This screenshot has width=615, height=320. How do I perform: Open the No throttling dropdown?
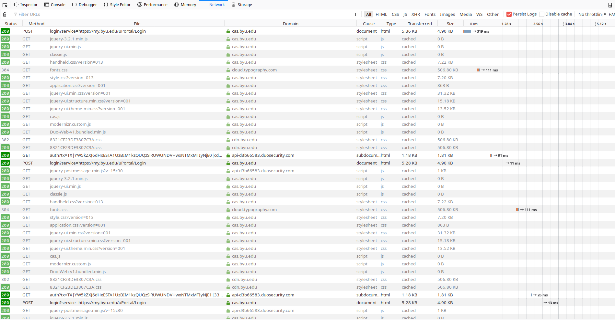[x=589, y=14]
